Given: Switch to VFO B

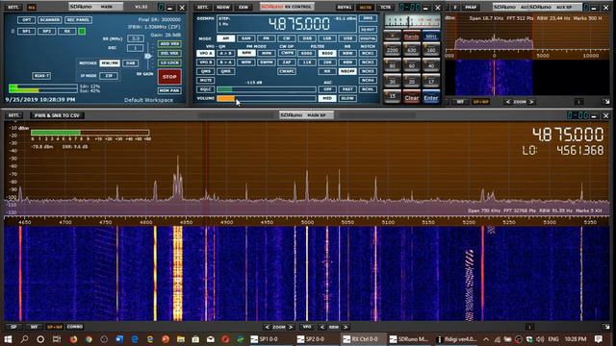Looking at the screenshot, I should click(205, 62).
